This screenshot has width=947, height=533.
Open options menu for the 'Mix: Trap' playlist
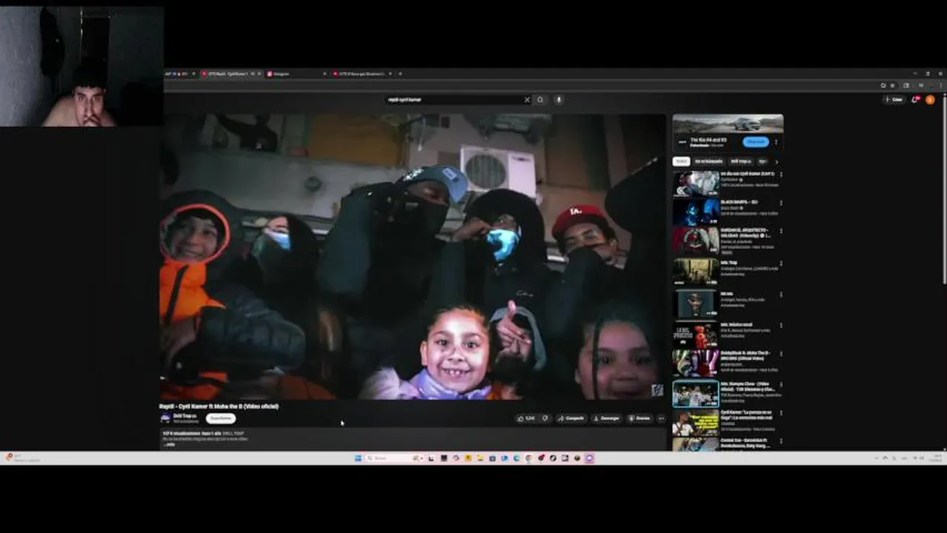(x=781, y=264)
